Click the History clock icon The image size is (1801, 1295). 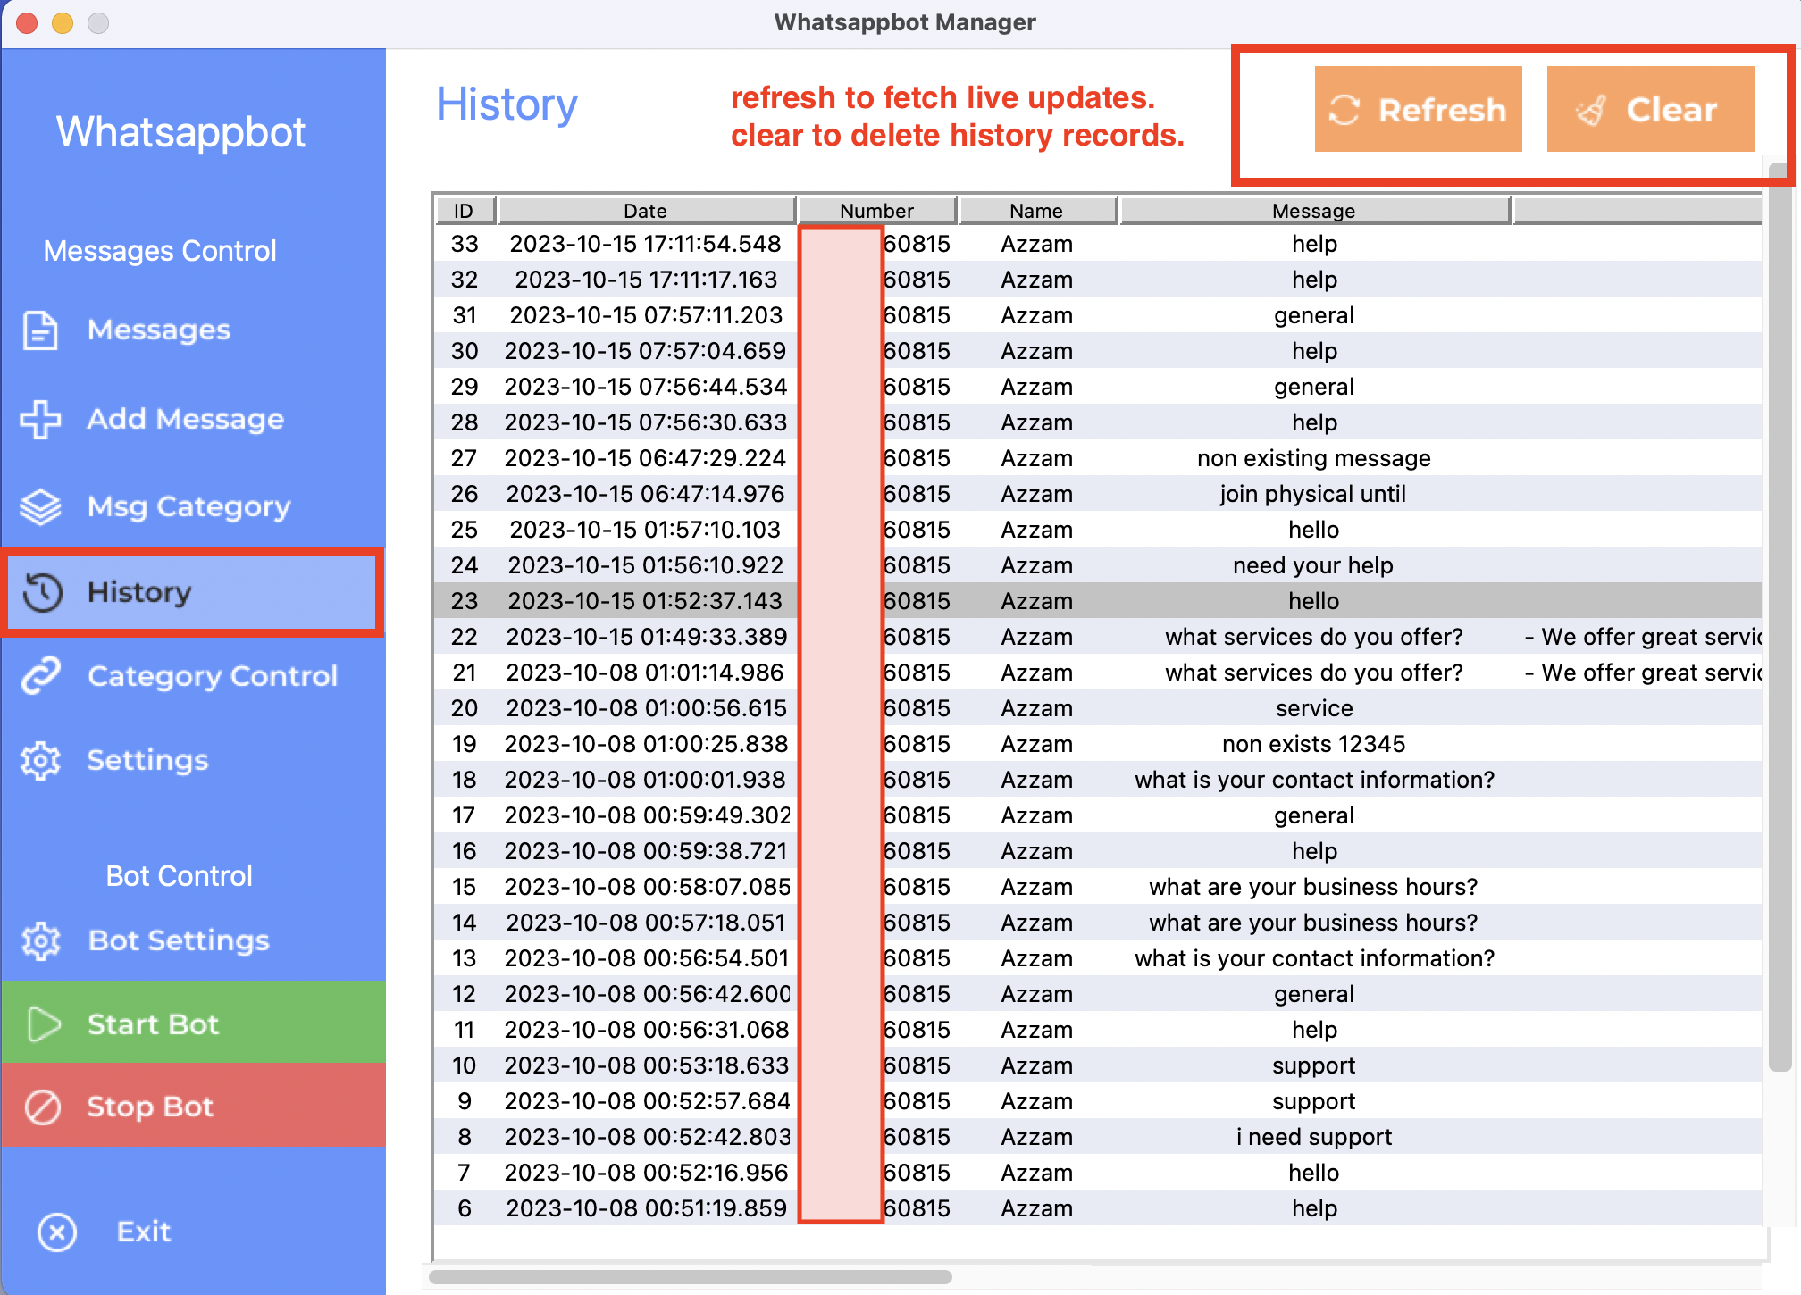coord(42,592)
